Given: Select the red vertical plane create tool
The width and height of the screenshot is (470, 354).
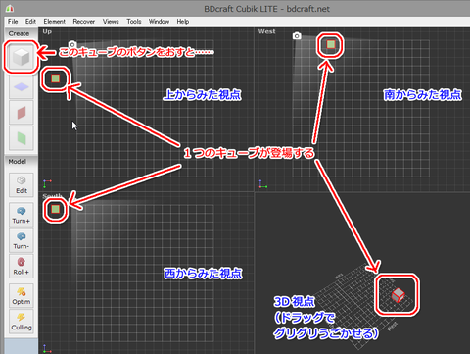Looking at the screenshot, I should click(x=22, y=113).
